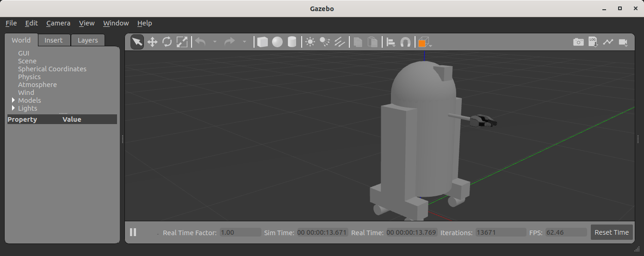
Task: Switch to the Insert tab
Action: [x=54, y=40]
